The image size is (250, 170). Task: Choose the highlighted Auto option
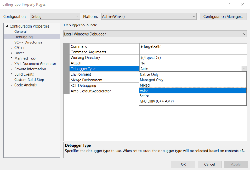[x=193, y=90]
